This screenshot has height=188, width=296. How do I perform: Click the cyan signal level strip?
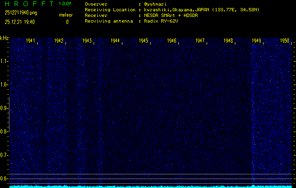[151, 186]
